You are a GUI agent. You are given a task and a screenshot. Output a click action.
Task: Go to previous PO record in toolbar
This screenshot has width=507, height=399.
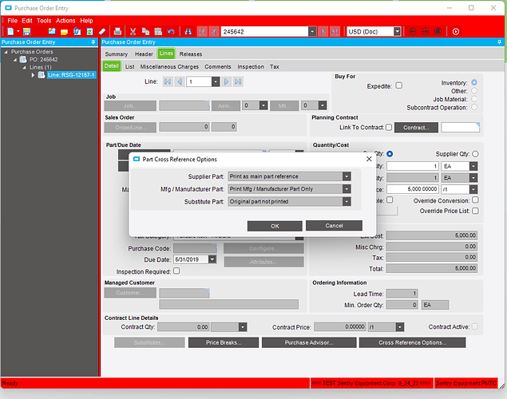(213, 32)
